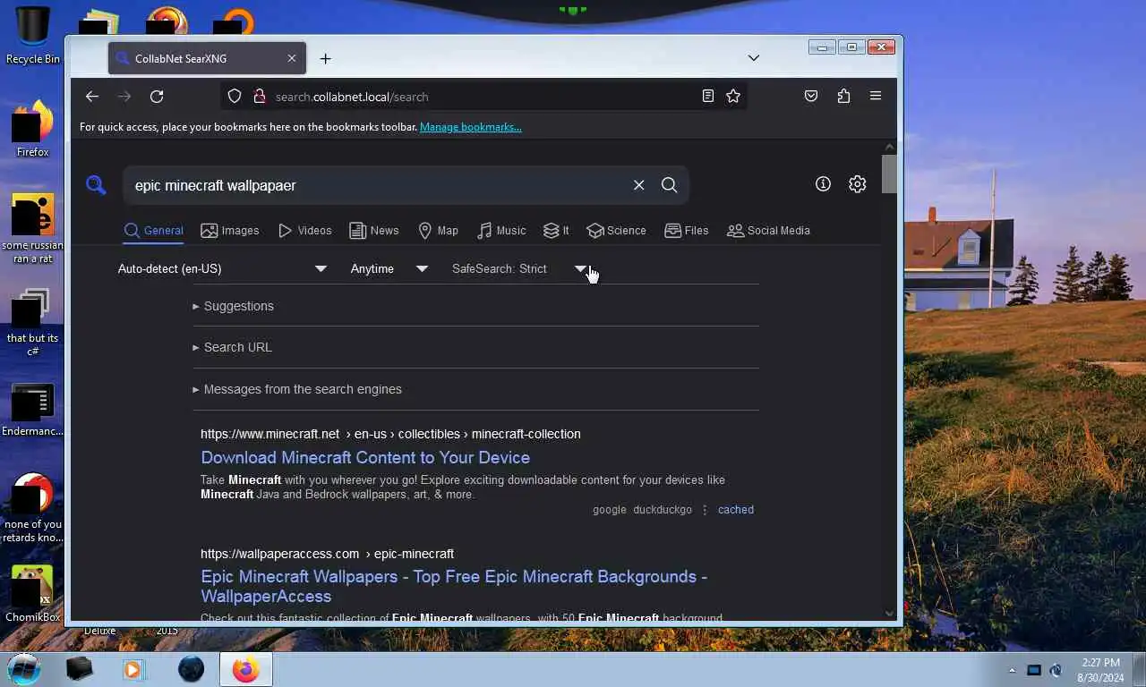Show hidden system tray icons
Image resolution: width=1146 pixels, height=687 pixels.
[x=1012, y=670]
